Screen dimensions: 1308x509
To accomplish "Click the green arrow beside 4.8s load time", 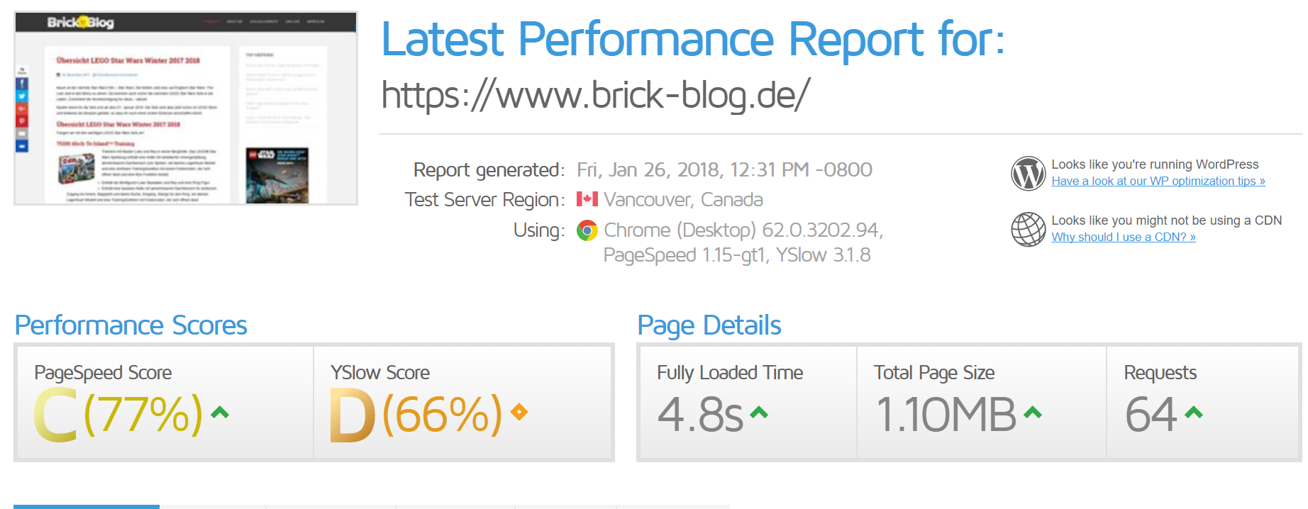I will click(759, 412).
